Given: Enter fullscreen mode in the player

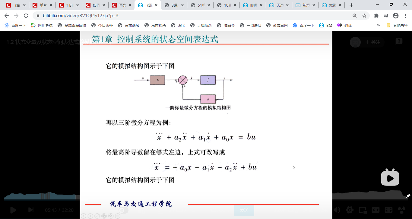Looking at the screenshot, I should (401, 210).
